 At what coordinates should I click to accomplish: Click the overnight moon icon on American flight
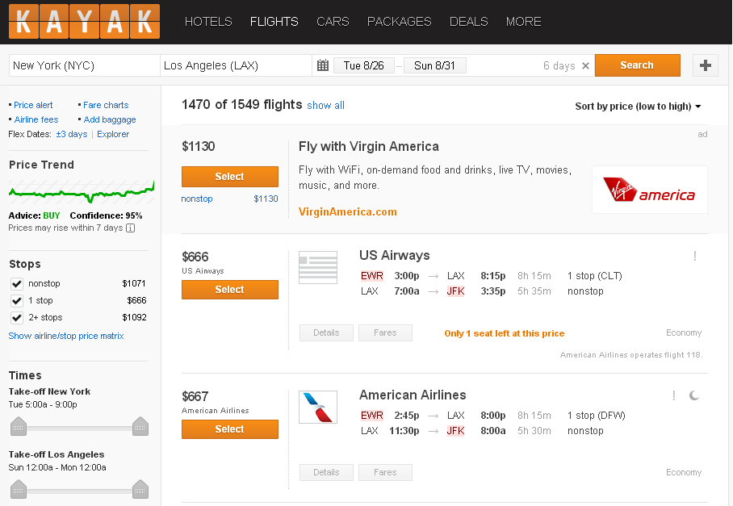point(694,395)
